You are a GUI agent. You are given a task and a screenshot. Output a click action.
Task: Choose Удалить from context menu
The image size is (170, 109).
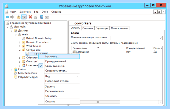click(x=59, y=86)
